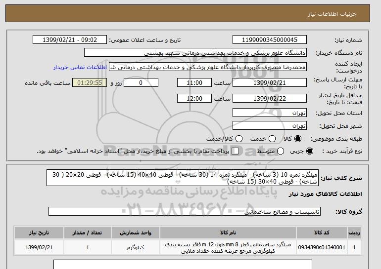The width and height of the screenshot is (381, 269).
Task: Click the public announcement date field 09:02
Action: 70,40
